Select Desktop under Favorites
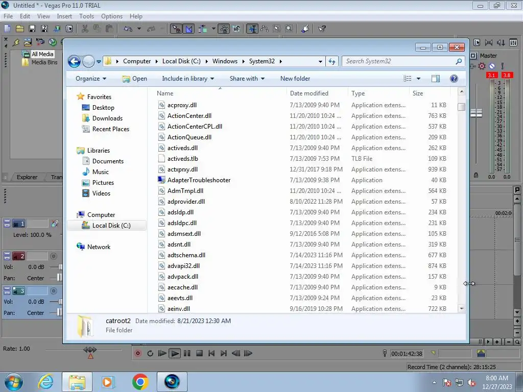Image resolution: width=523 pixels, height=392 pixels. tap(103, 108)
